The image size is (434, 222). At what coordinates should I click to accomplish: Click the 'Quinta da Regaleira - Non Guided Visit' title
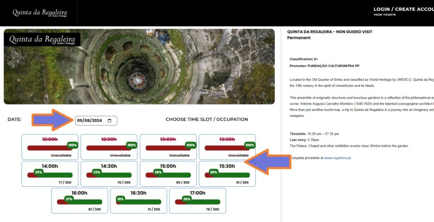coord(330,32)
